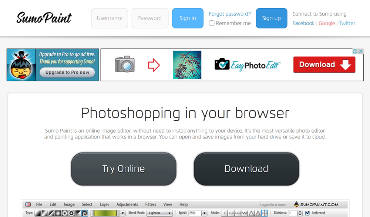
Task: Click the Try Online button
Action: pyautogui.click(x=124, y=169)
